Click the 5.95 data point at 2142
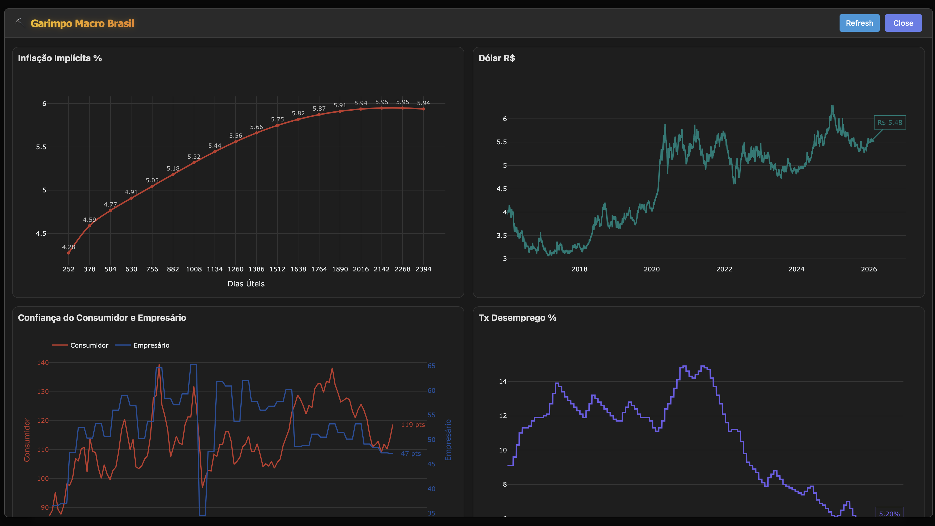935x526 pixels. point(382,108)
